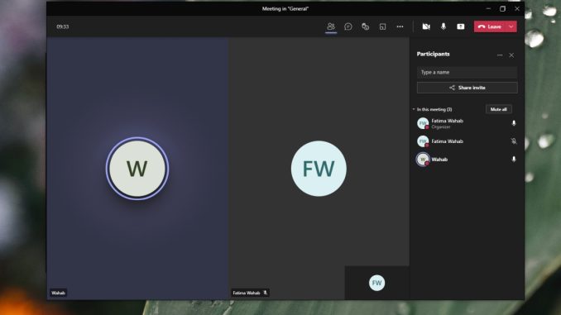Screen dimensions: 561x315
Task: Open the breakout rooms icon
Action: tap(382, 26)
